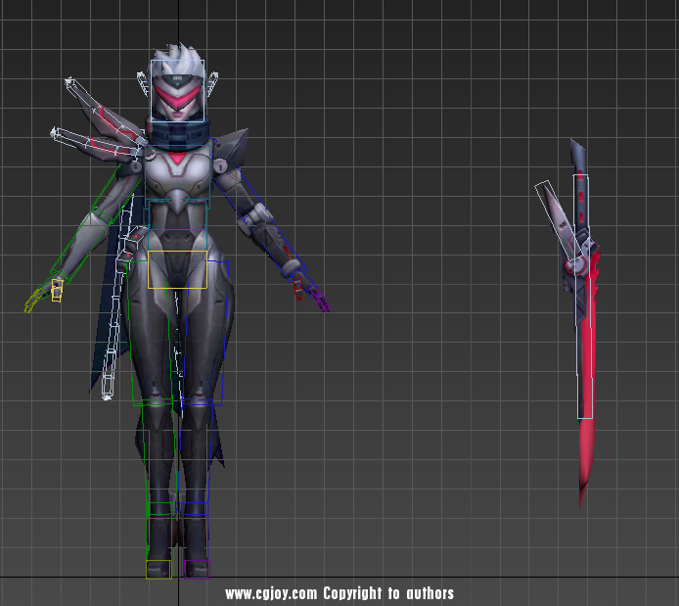Image resolution: width=679 pixels, height=606 pixels.
Task: Select the light blue head bone box
Action: (177, 90)
